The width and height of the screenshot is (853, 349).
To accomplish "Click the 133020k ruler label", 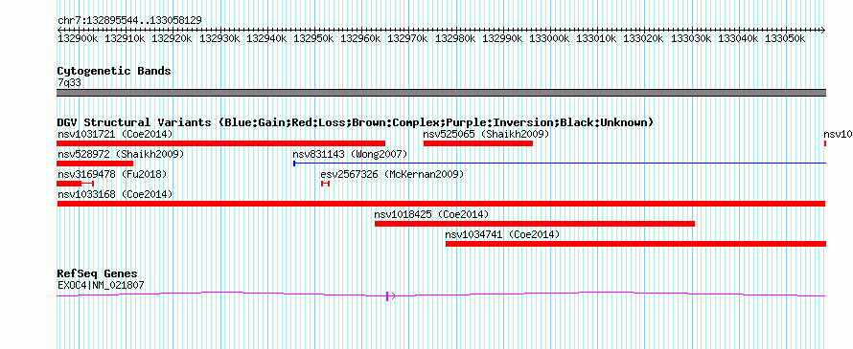I will click(644, 38).
